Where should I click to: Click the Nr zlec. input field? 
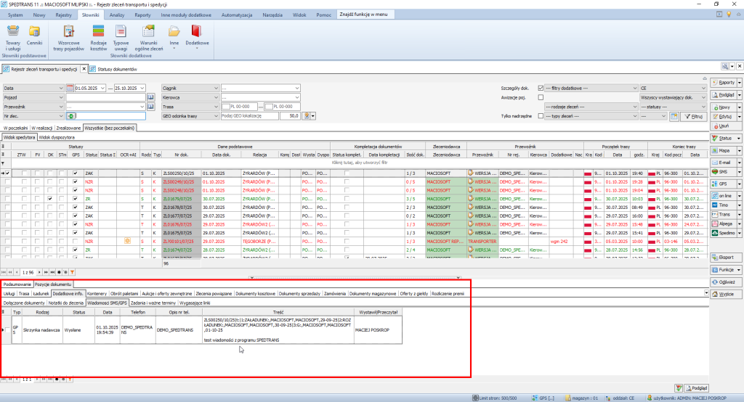(x=110, y=115)
